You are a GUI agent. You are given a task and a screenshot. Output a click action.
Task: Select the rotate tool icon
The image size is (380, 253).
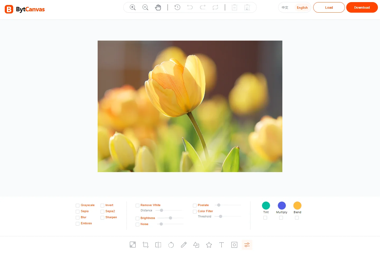[171, 245]
